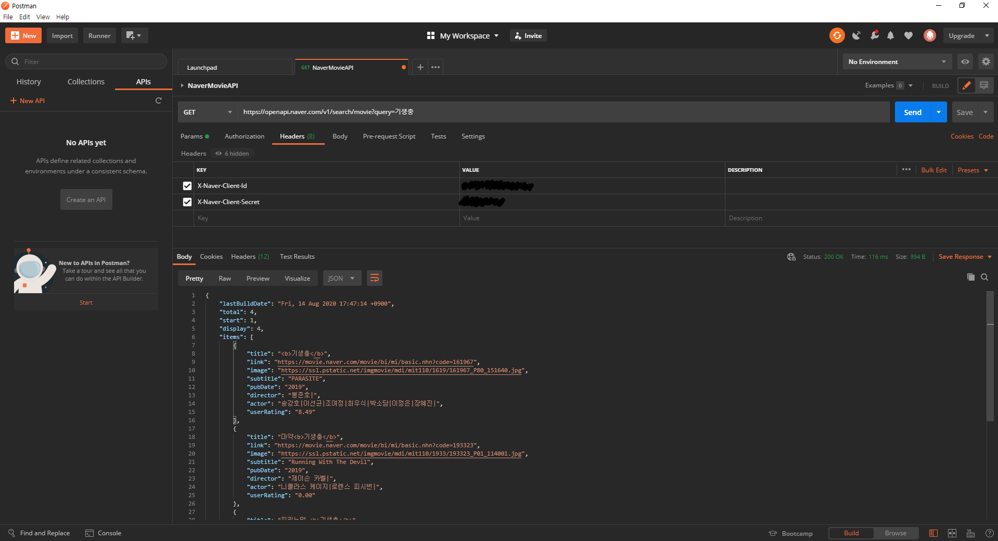Click the request URL field
Screen dimensions: 998x541
564,112
